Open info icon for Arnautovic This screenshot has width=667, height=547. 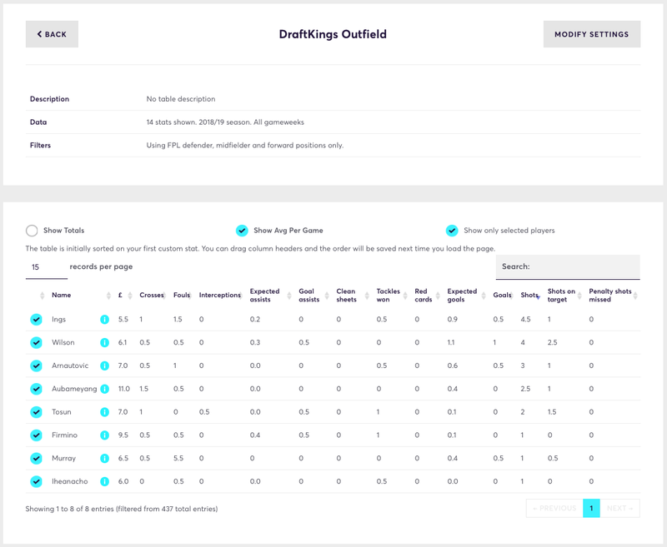[x=104, y=365]
